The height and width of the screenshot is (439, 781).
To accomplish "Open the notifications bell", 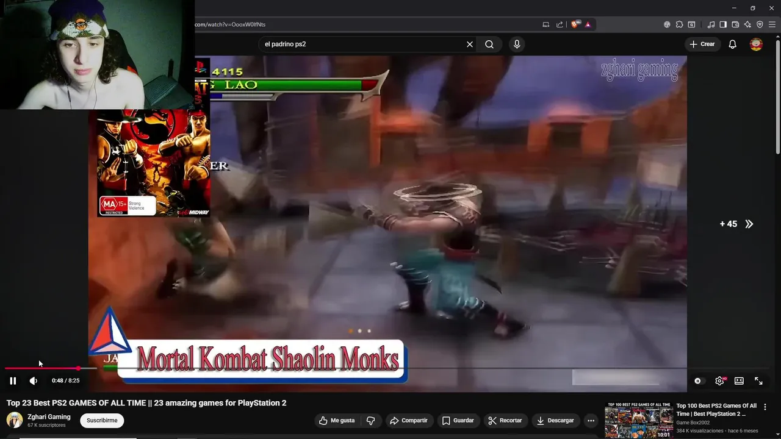I will 733,44.
